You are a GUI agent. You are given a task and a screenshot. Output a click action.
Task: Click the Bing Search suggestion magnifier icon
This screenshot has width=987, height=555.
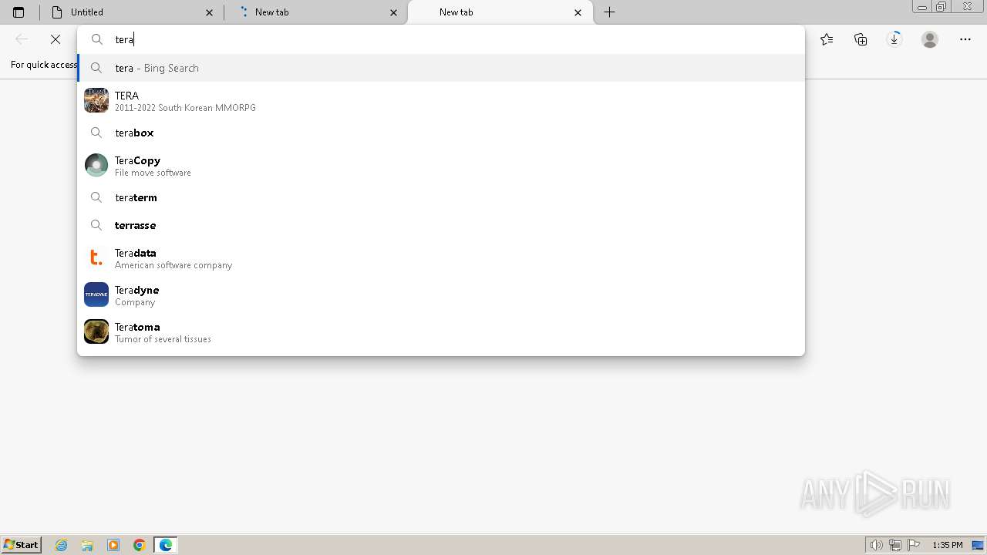pos(96,68)
